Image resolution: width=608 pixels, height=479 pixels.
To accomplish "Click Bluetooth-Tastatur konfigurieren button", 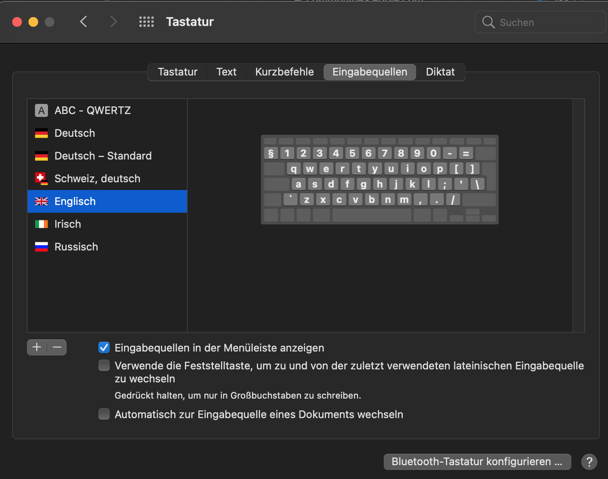I will (477, 462).
